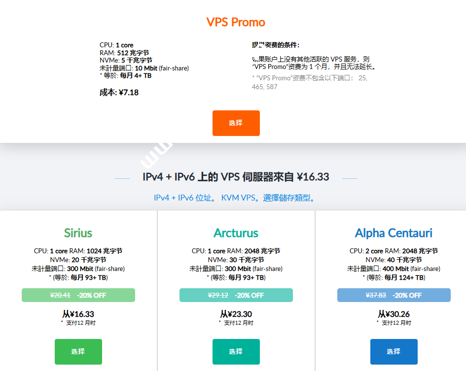
Task: Click the 成本: ¥7.18 cost text
Action: (119, 92)
